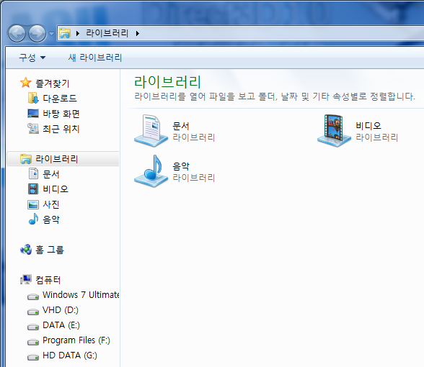This screenshot has height=367, width=424.
Task: Select large 비디오 library icon in content
Action: [335, 131]
